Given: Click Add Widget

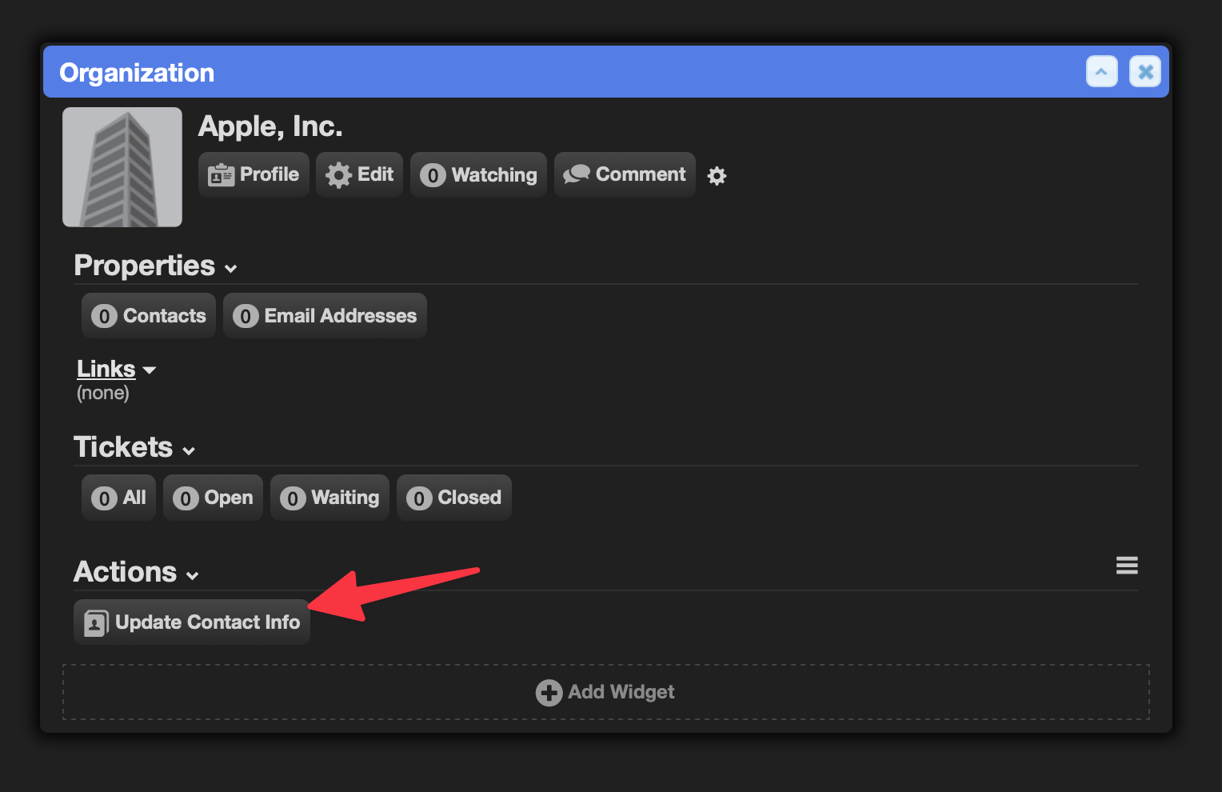Looking at the screenshot, I should pyautogui.click(x=605, y=692).
